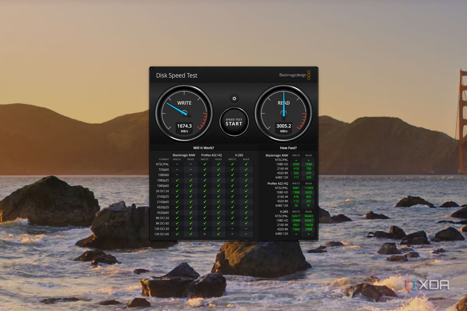This screenshot has height=311, width=467.
Task: Click the READ speed gauge
Action: (284, 113)
